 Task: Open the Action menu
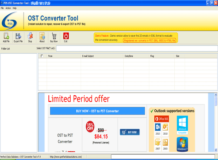[8, 8]
